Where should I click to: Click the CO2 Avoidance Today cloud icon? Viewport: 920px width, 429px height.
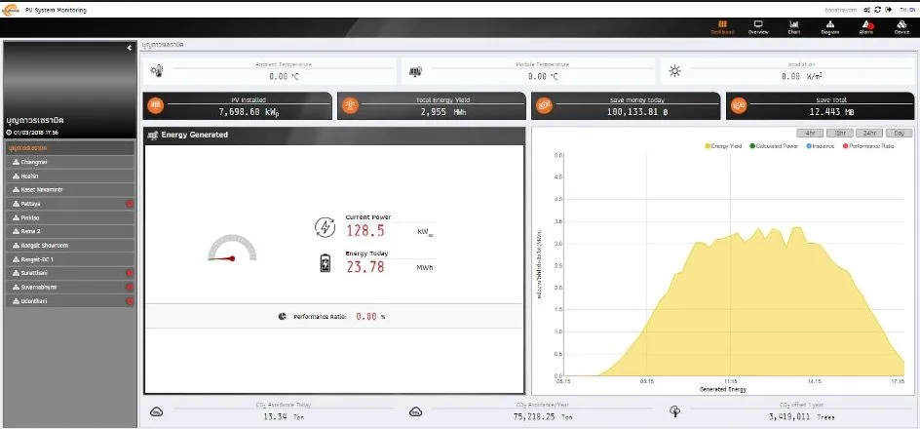click(156, 412)
